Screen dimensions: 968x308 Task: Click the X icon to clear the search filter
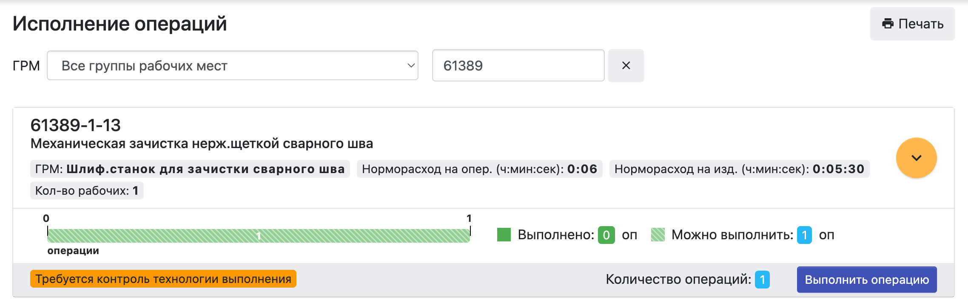point(626,65)
